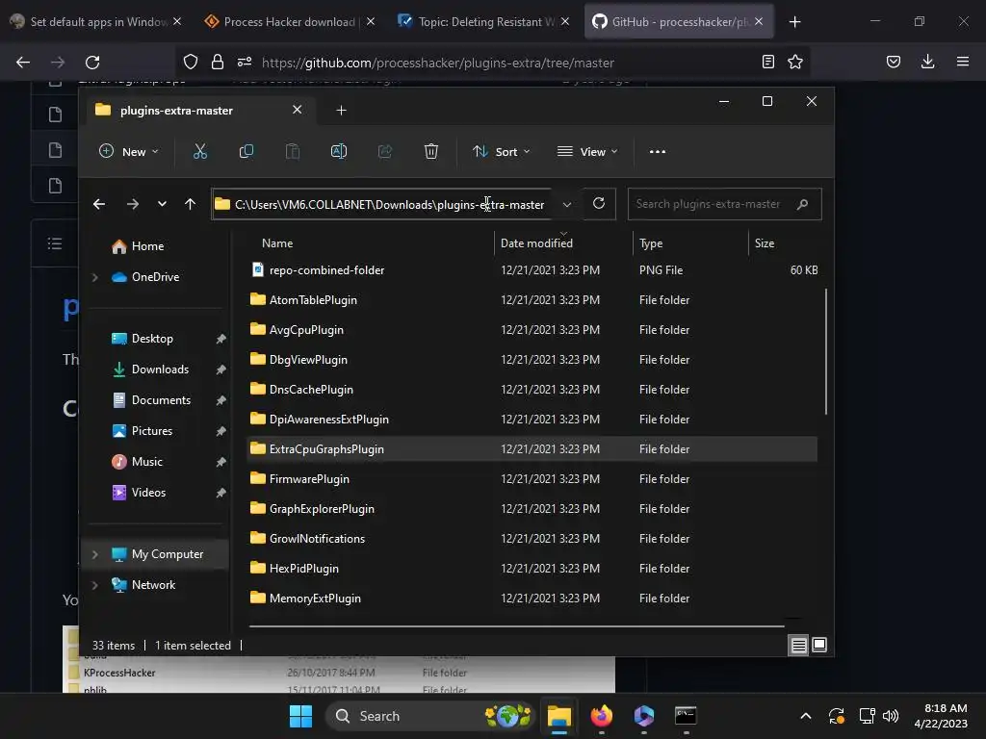Screen dimensions: 986x739
Task: Open a new Firefox tab
Action: pos(794,22)
